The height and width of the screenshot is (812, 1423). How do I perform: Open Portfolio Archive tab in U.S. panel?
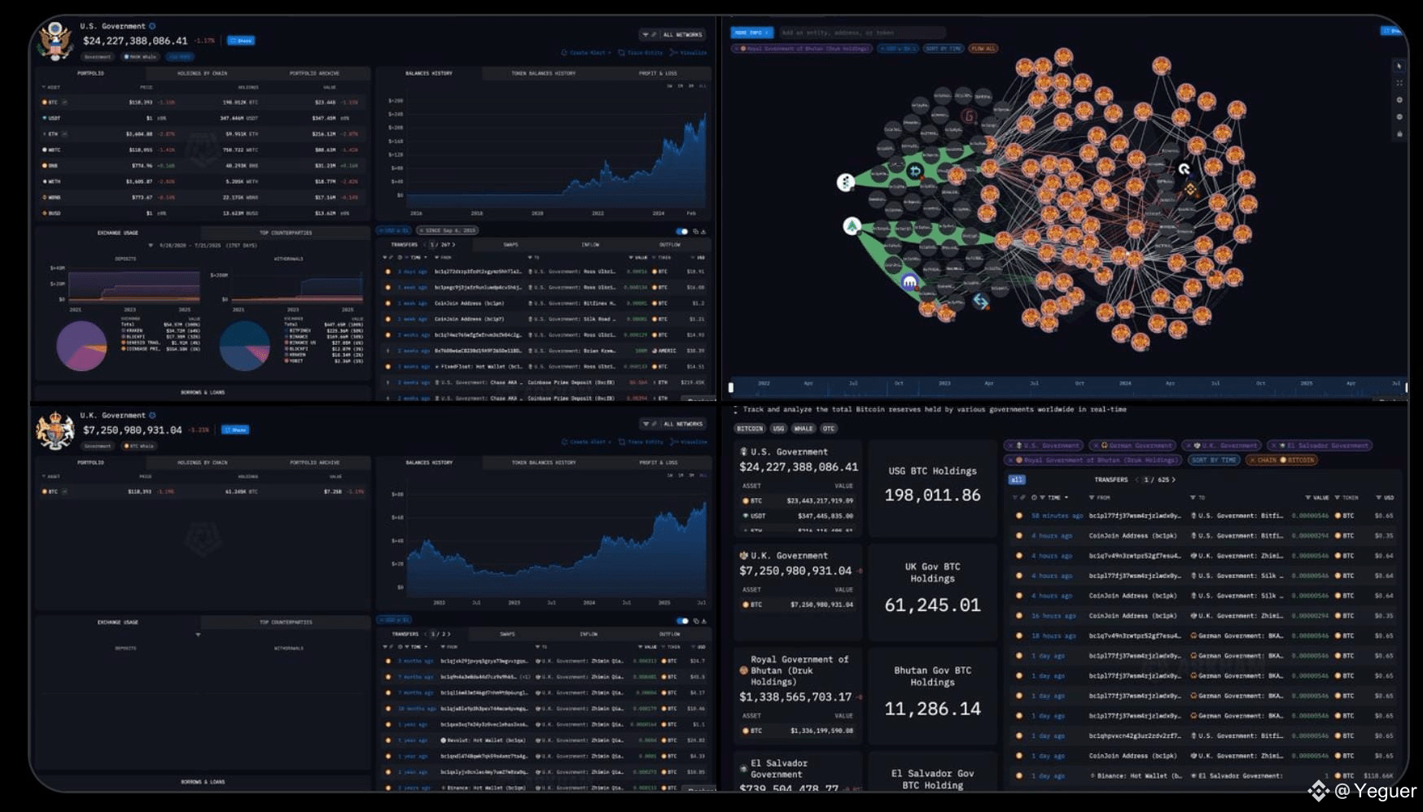(x=314, y=73)
